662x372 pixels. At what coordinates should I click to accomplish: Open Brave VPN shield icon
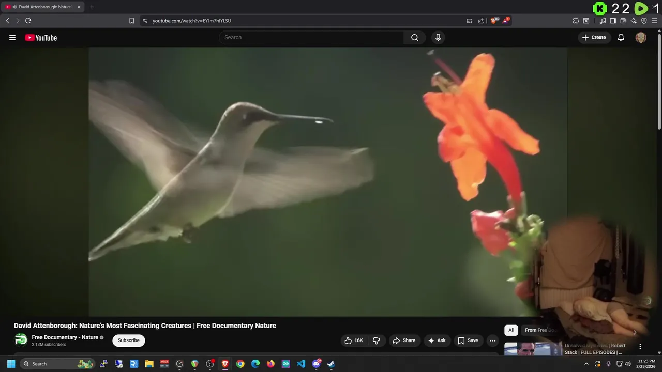(644, 21)
